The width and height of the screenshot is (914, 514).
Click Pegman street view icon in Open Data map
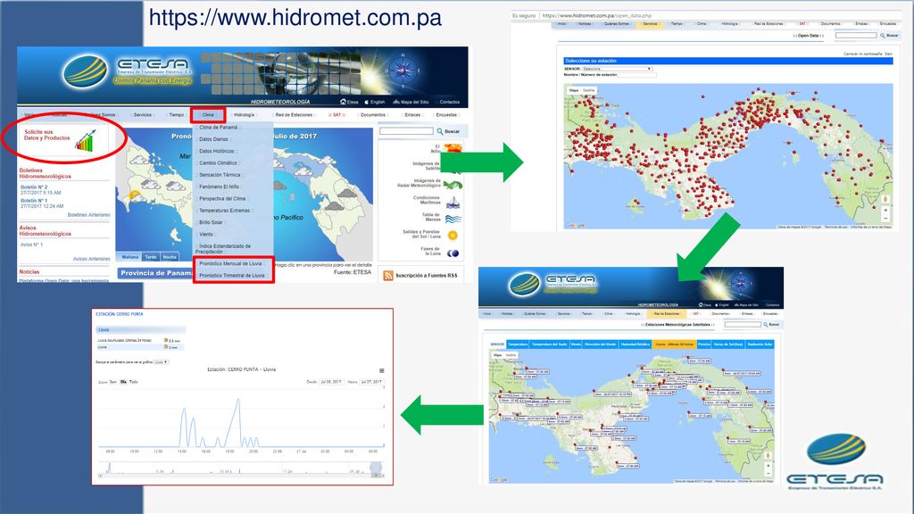(x=885, y=199)
